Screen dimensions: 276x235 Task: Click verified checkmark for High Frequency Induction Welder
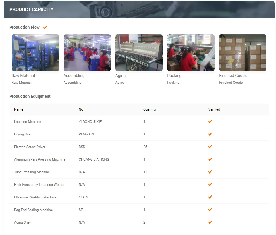coord(210,185)
